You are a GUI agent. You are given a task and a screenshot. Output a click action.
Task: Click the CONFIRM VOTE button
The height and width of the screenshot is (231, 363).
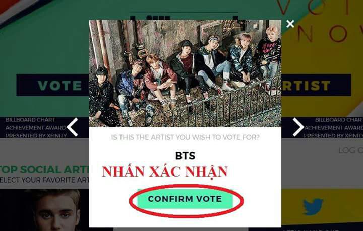pos(185,199)
